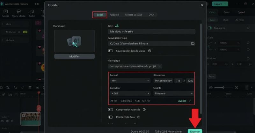The width and height of the screenshot is (255, 133).
Task: Toggle the Transform switch
Action: 210,28
